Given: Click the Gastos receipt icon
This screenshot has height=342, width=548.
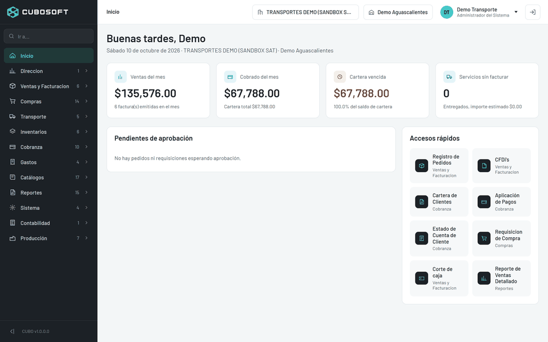Looking at the screenshot, I should (x=13, y=162).
